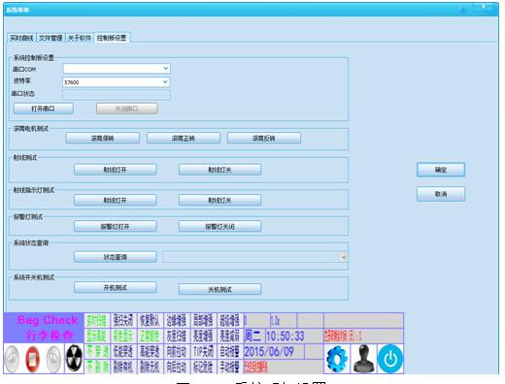This screenshot has width=505, height=384.
Task: Expand the dropdown beside 状态查询 button
Action: pos(255,257)
